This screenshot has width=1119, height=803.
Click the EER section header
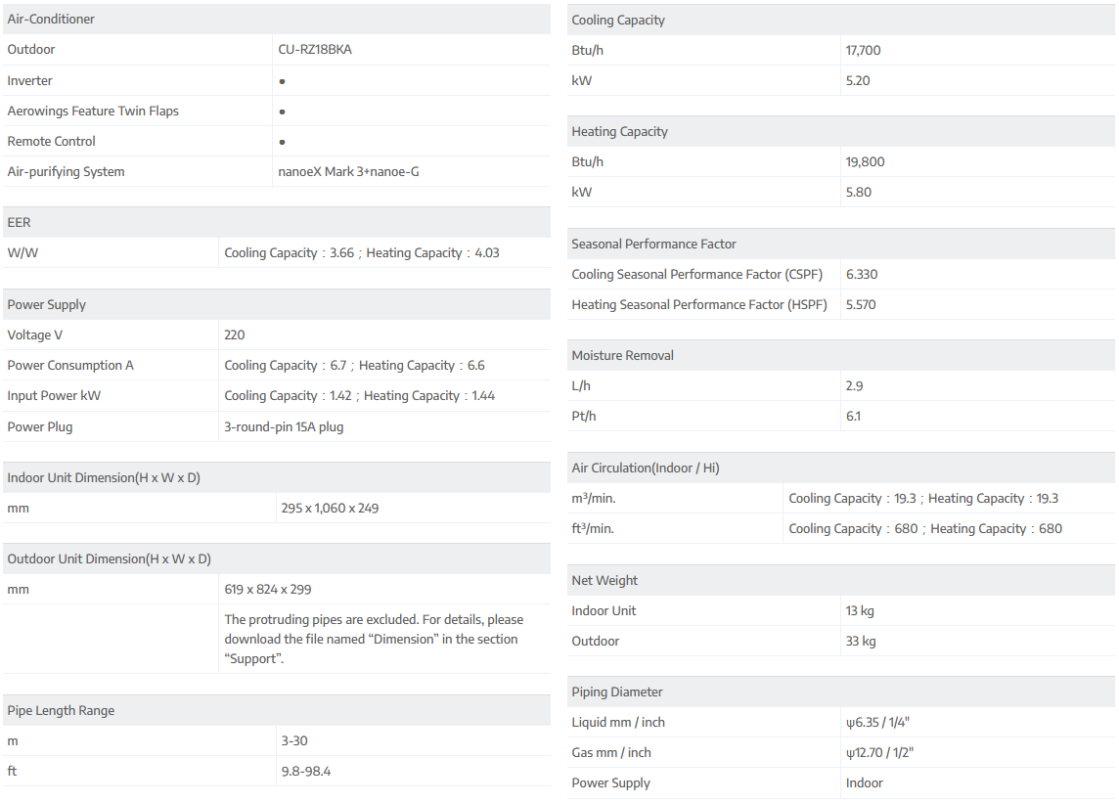tap(20, 223)
